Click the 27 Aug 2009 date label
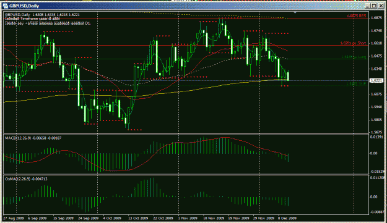 pyautogui.click(x=14, y=218)
